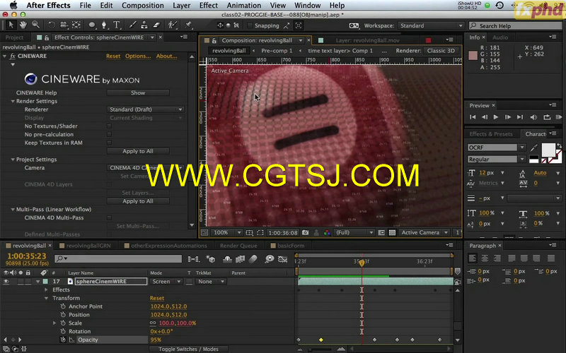Select the Brush tool
Image resolution: width=566 pixels, height=353 pixels.
[x=132, y=25]
